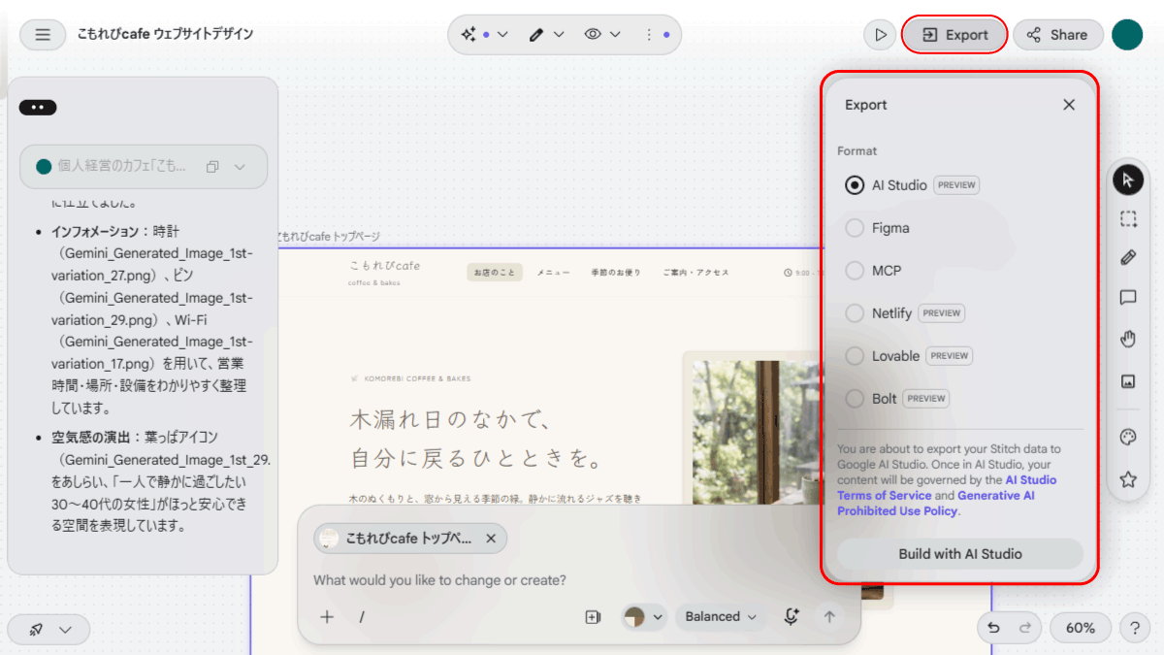1164x655 pixels.
Task: Click the Export button in header
Action: tap(954, 35)
